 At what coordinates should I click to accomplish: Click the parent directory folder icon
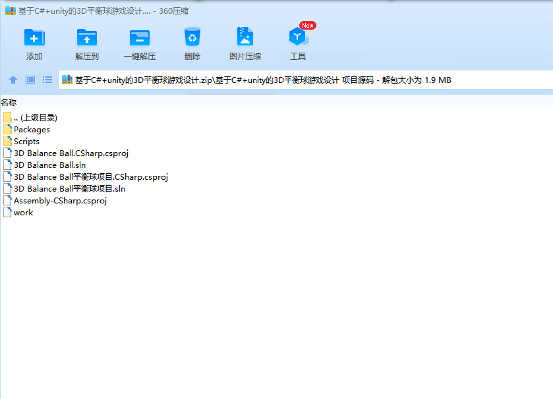7,117
